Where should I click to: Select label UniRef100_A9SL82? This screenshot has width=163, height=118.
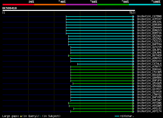149,109
